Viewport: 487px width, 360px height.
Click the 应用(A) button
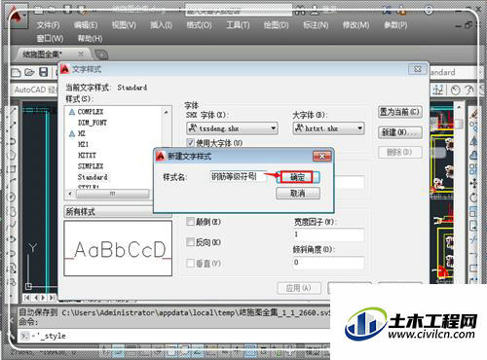coord(299,288)
